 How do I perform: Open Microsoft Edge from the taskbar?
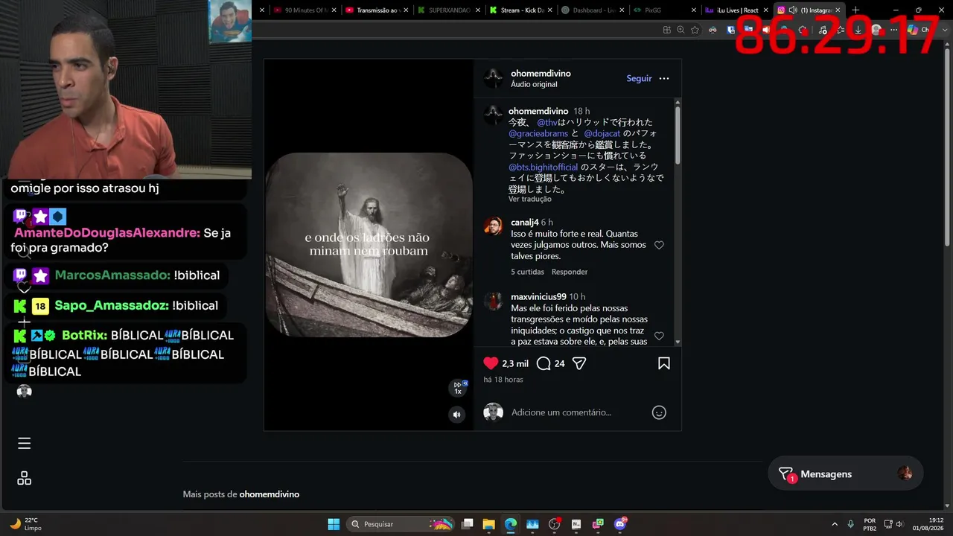511,524
